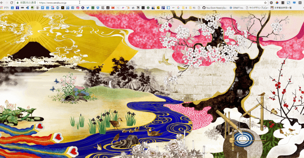The width and height of the screenshot is (304, 158).
Task: Open the unnamed blank-page bookmark before GitHub
Action: point(199,8)
